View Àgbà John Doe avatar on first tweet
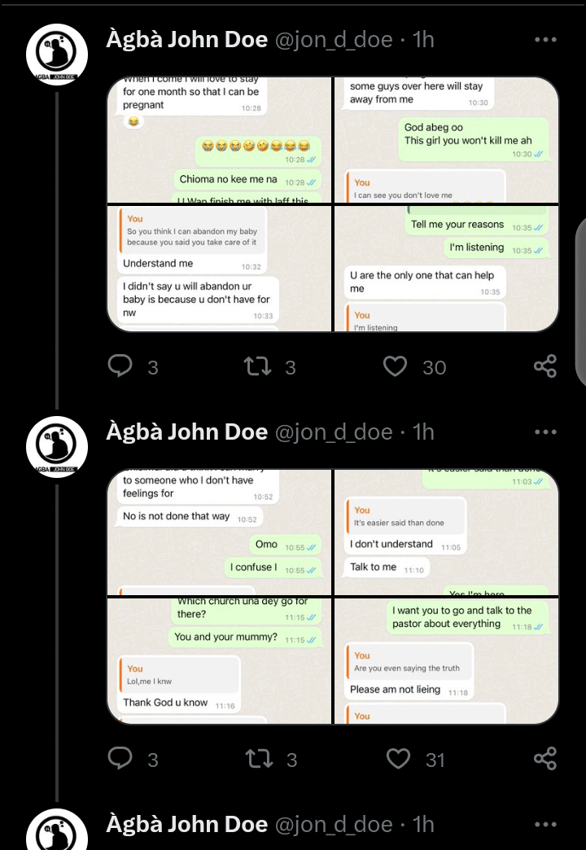586x850 pixels. 57,55
